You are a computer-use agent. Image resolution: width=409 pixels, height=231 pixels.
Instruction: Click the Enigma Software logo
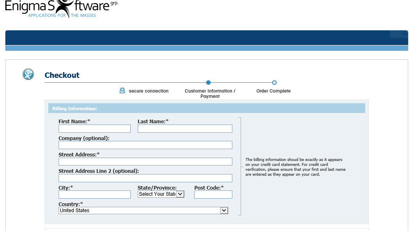(61, 9)
